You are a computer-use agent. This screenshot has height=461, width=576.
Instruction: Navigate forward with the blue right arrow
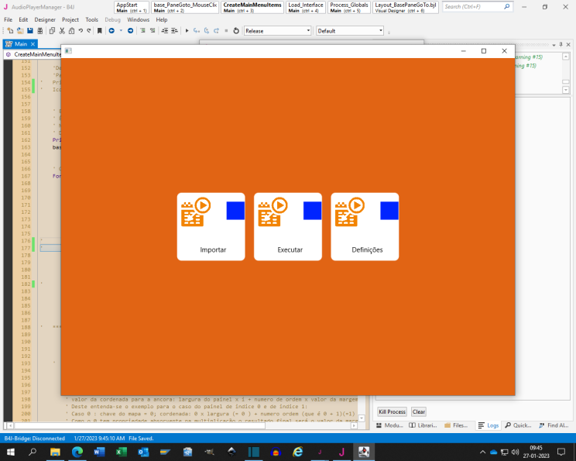(x=130, y=31)
